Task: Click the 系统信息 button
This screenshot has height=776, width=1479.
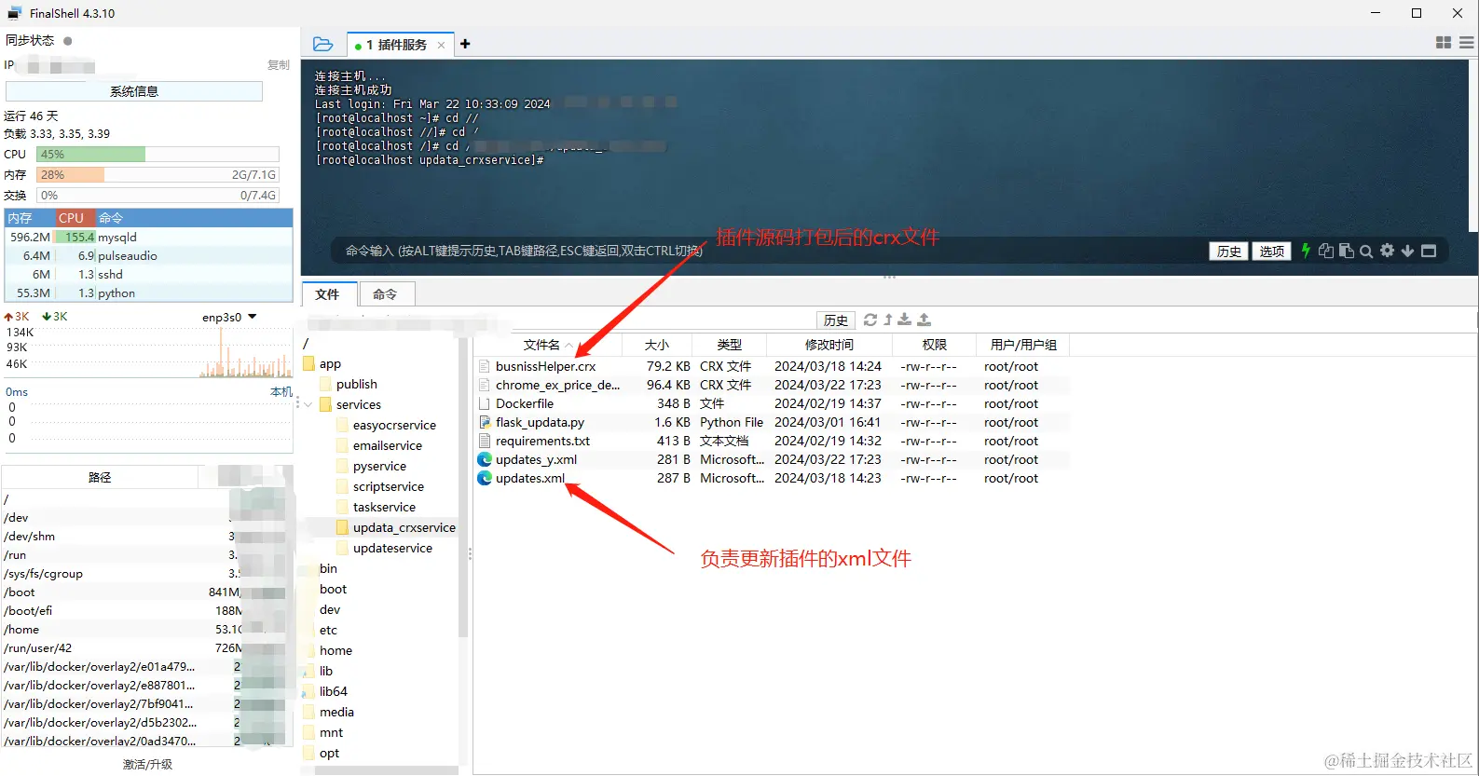Action: click(x=134, y=91)
